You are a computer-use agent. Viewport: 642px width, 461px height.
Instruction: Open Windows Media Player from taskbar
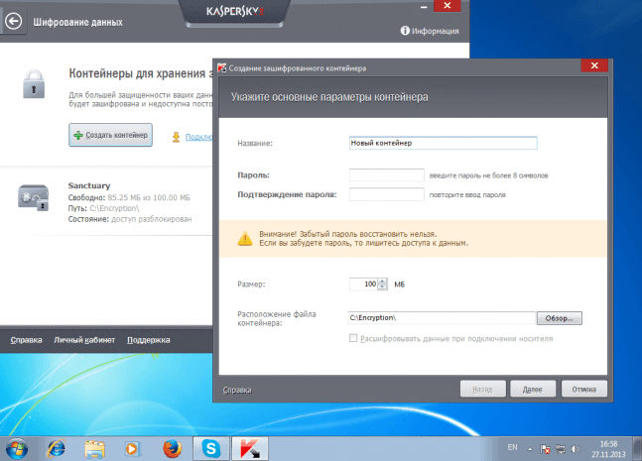pos(133,449)
